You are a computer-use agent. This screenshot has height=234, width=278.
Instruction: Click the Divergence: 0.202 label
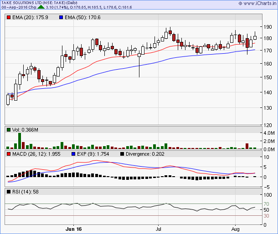point(145,154)
